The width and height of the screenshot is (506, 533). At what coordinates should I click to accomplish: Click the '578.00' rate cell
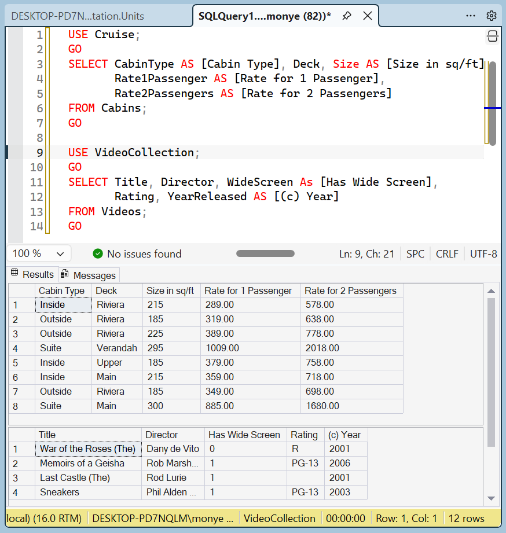352,304
